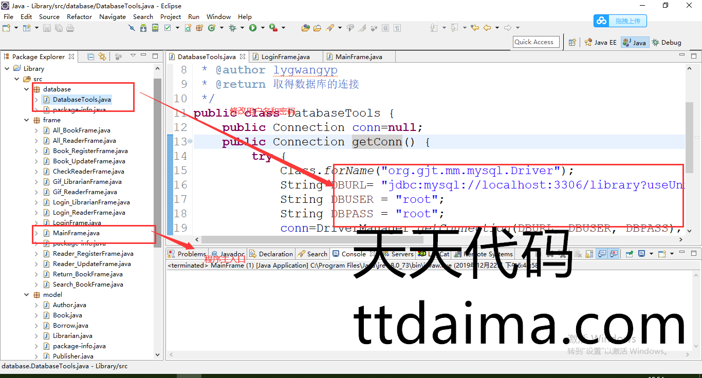The width and height of the screenshot is (702, 378).
Task: Click the Open Type icon in toolbar
Action: [305, 28]
